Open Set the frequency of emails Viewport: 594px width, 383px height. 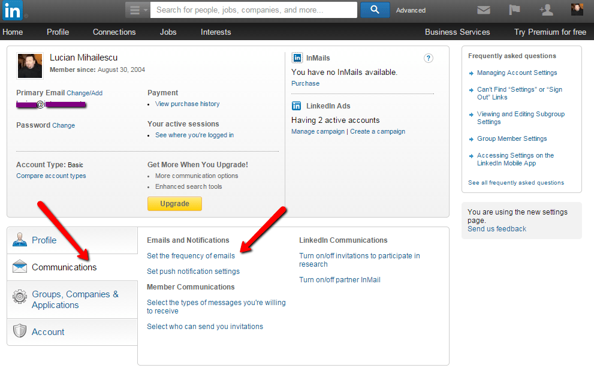tap(191, 256)
